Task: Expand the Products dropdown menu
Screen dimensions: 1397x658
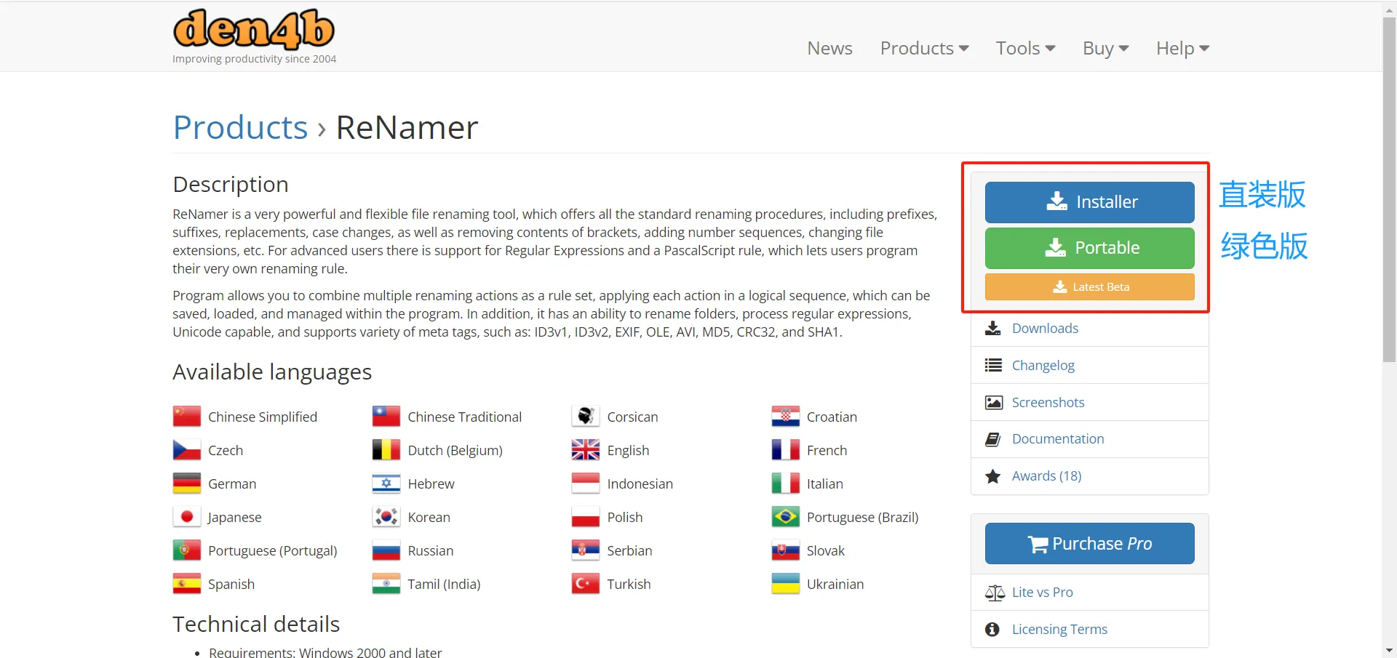Action: pos(924,48)
